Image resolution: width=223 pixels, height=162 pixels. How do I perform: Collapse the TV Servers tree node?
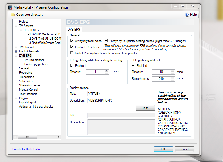16,26
